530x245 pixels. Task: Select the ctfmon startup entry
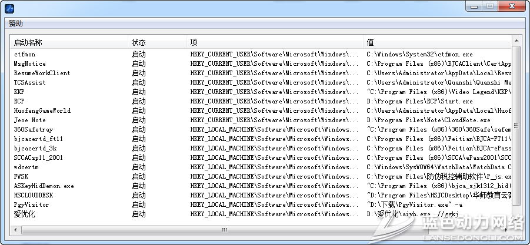tap(25, 54)
